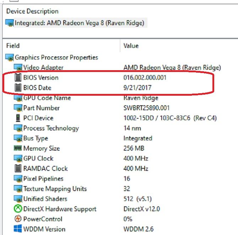Click the PCI Device card icon
238x235 pixels.
18,118
